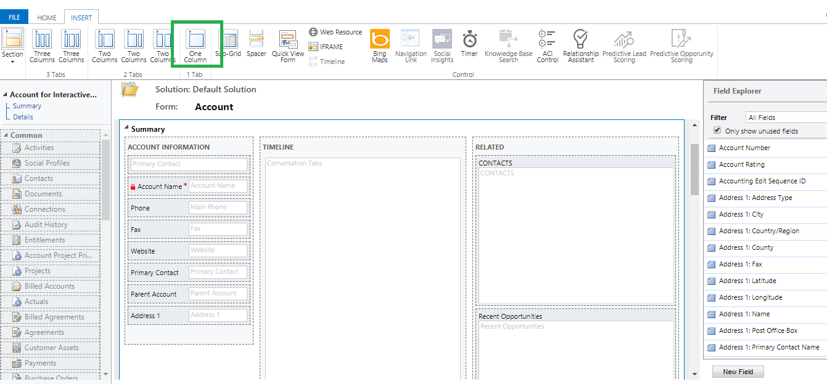The height and width of the screenshot is (384, 827).
Task: Collapse the Summary tab triangle
Action: [x=126, y=128]
